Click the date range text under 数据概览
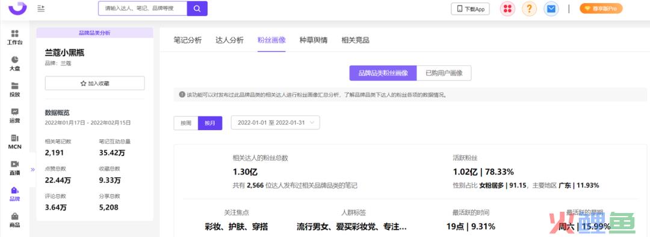Image resolution: width=650 pixels, height=237 pixels. click(x=88, y=122)
